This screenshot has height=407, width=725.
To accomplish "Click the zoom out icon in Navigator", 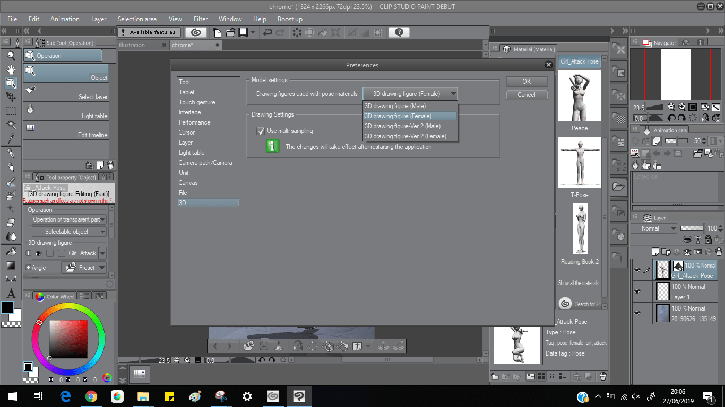I will click(671, 107).
